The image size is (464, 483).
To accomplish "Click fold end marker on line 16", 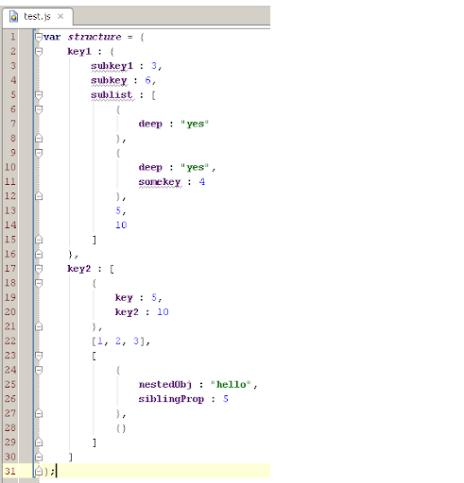I will point(39,254).
